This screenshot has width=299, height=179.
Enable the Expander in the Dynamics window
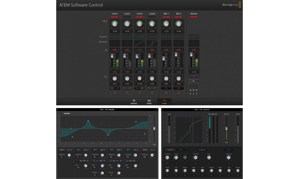[170, 149]
